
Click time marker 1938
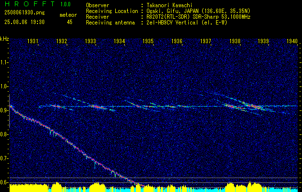235,41
